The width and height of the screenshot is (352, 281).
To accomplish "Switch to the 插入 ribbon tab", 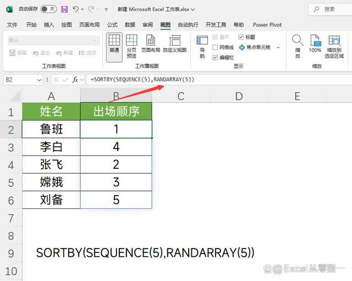I will tap(49, 25).
